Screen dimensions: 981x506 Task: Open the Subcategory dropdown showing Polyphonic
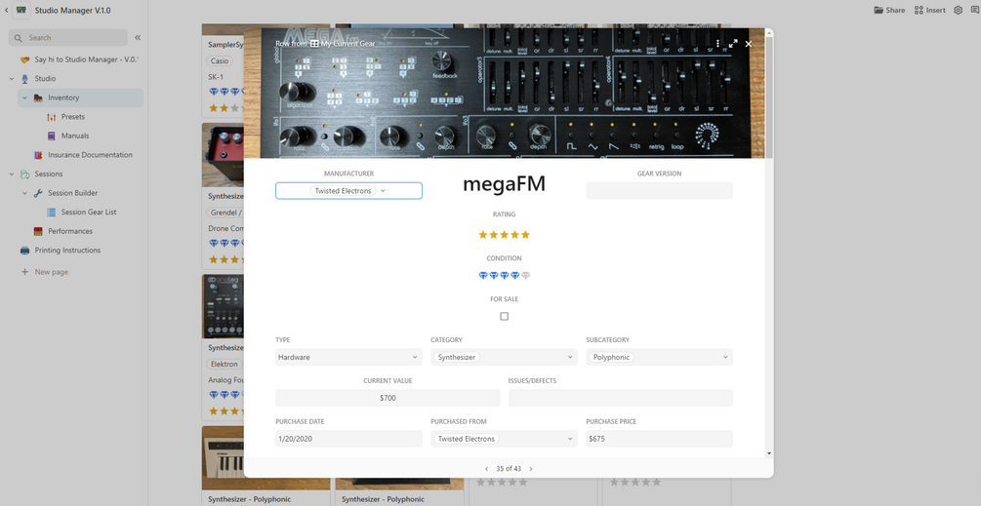click(x=660, y=358)
